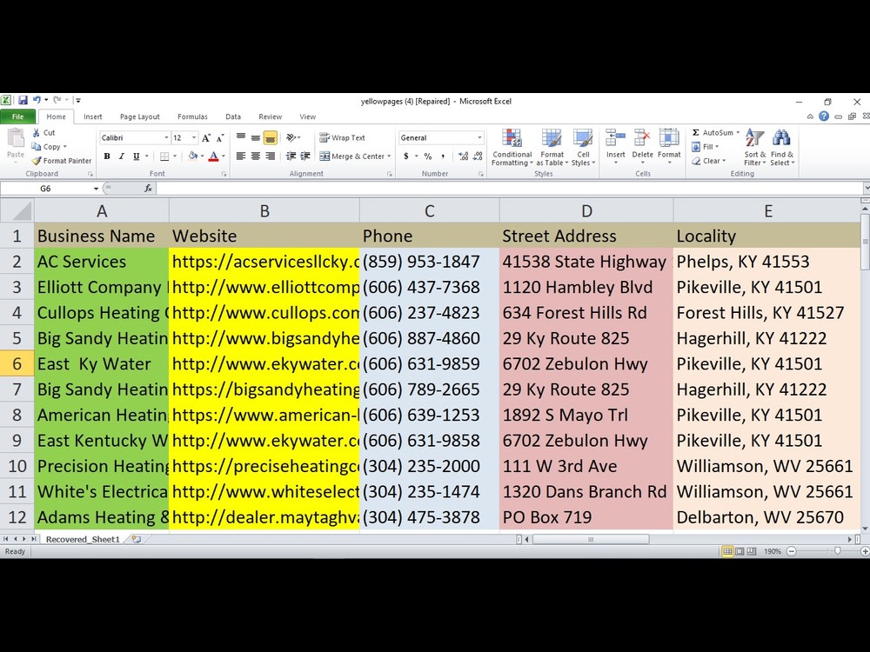Viewport: 870px width, 652px height.
Task: Expand Merge & Center options arrow
Action: [389, 156]
